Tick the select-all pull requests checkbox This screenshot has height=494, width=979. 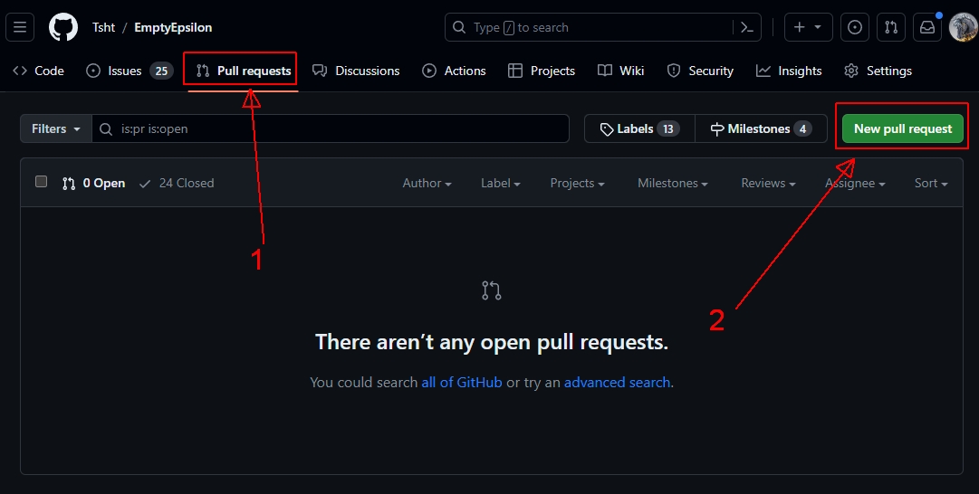pyautogui.click(x=42, y=182)
